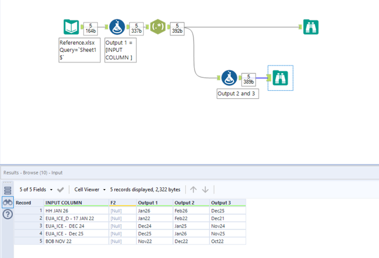Open the help question mark icon in Results

pyautogui.click(x=8, y=214)
